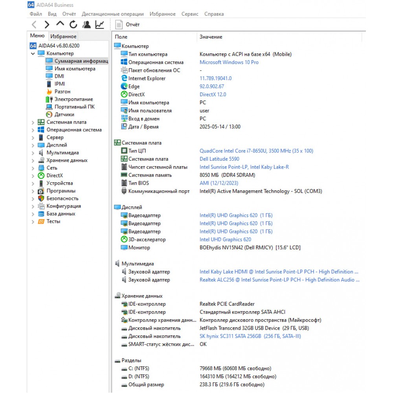This screenshot has width=393, height=393.
Task: Open the Realtek ALC256 audio adapter link
Action: [x=279, y=280]
